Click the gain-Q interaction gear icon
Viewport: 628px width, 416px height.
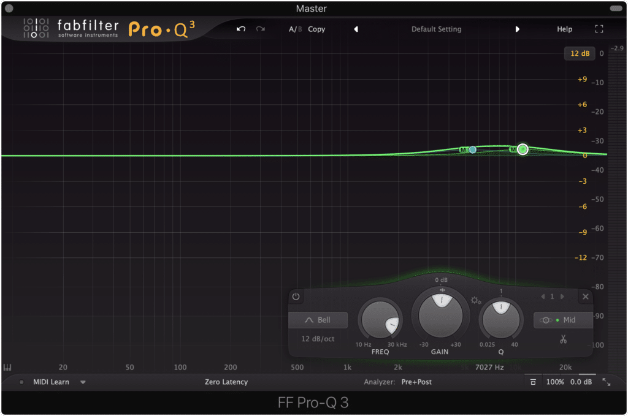(x=476, y=300)
